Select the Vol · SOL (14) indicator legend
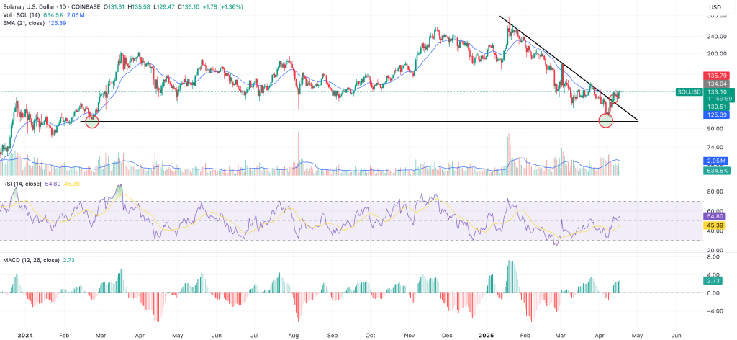Viewport: 737px width, 340px height. [x=20, y=16]
